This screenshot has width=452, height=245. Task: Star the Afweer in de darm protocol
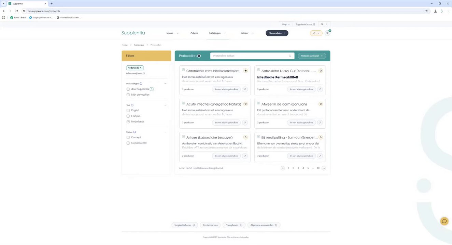[x=321, y=104]
